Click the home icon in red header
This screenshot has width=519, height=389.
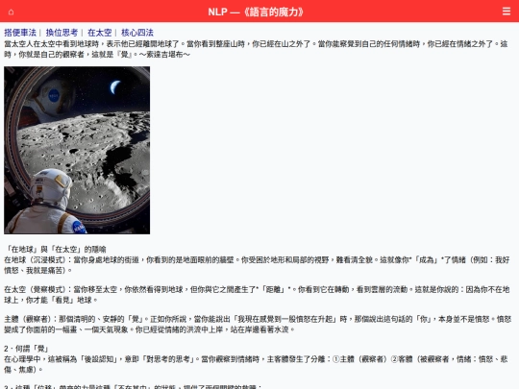pyautogui.click(x=11, y=12)
